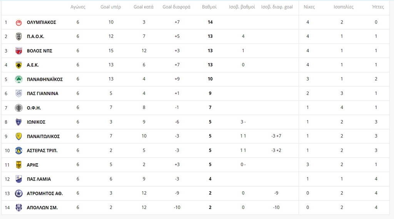This screenshot has width=394, height=219.
Task: Click the AEK yellow eagle logo
Action: click(x=18, y=65)
